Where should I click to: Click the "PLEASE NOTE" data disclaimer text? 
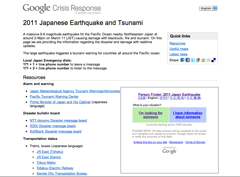pyautogui.click(x=169, y=134)
